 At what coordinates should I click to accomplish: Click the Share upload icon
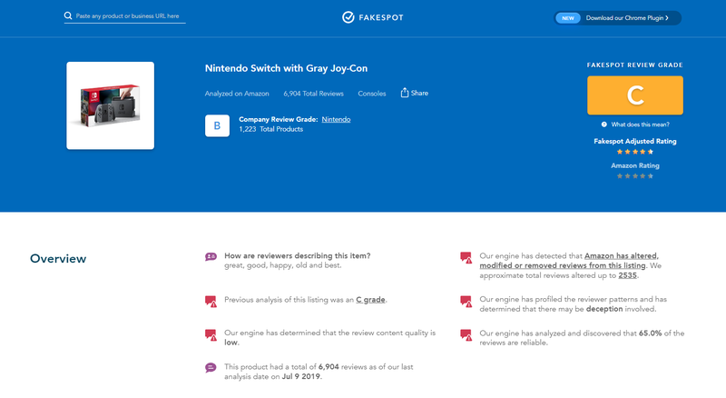[x=405, y=93]
